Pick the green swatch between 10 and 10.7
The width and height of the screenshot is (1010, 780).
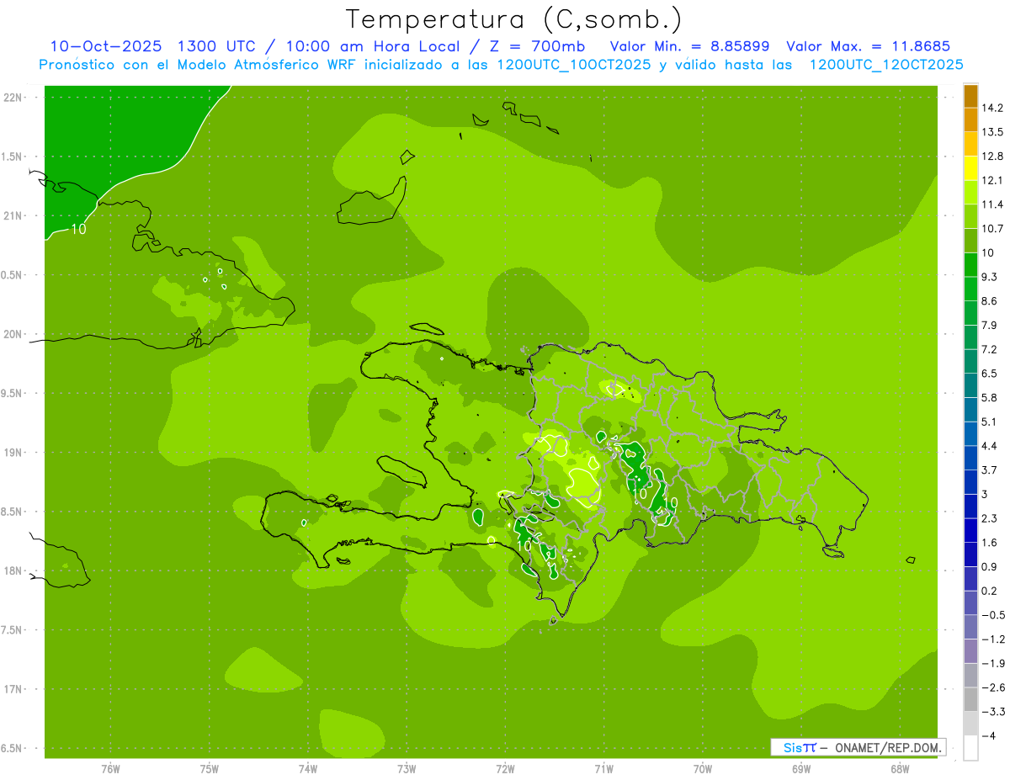[970, 241]
